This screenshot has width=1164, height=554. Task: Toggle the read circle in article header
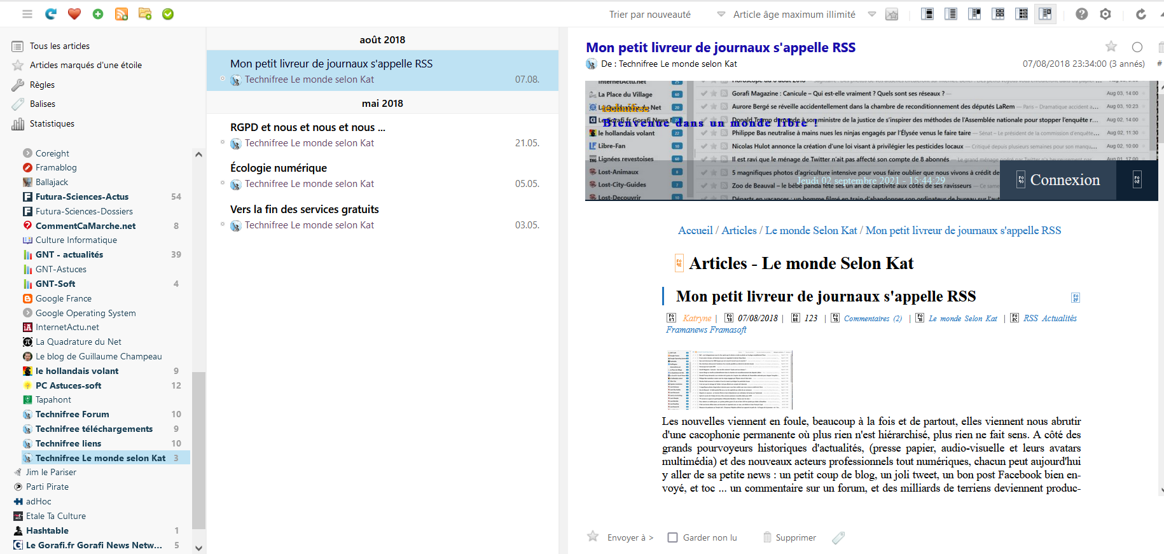click(x=1137, y=47)
